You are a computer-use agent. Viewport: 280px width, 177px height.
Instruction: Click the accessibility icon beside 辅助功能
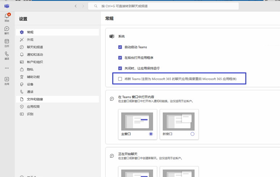click(x=22, y=77)
